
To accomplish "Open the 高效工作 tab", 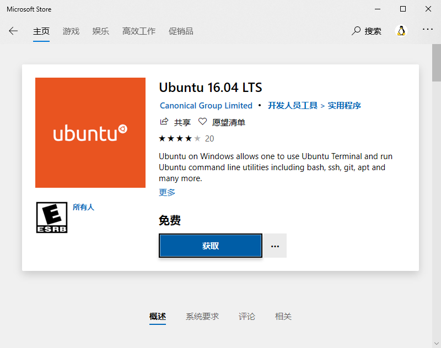I will (x=139, y=31).
